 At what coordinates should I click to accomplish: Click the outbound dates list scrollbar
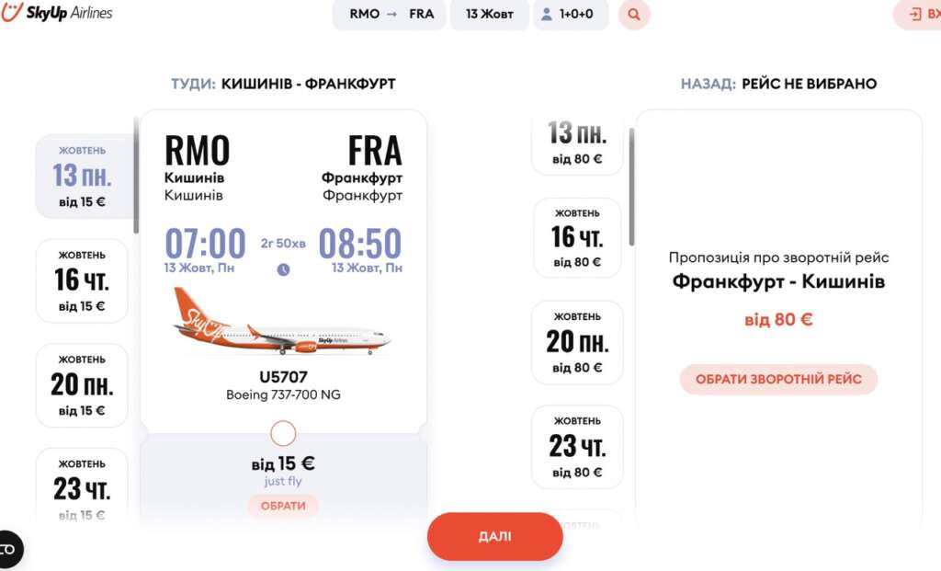(x=136, y=176)
